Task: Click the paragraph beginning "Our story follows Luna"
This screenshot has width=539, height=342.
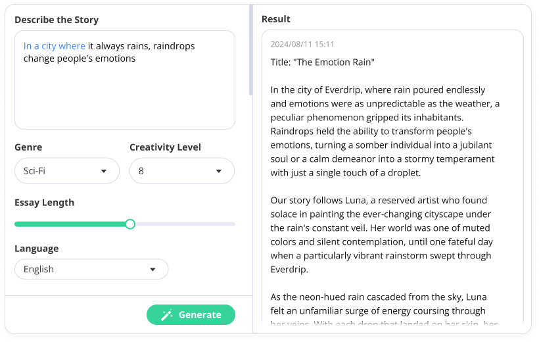Action: [x=381, y=235]
